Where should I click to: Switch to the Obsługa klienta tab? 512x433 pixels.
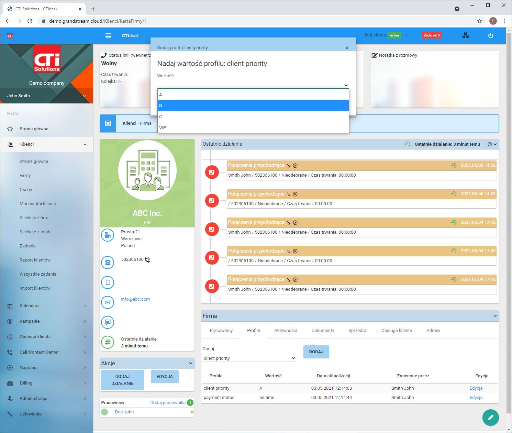pos(397,330)
